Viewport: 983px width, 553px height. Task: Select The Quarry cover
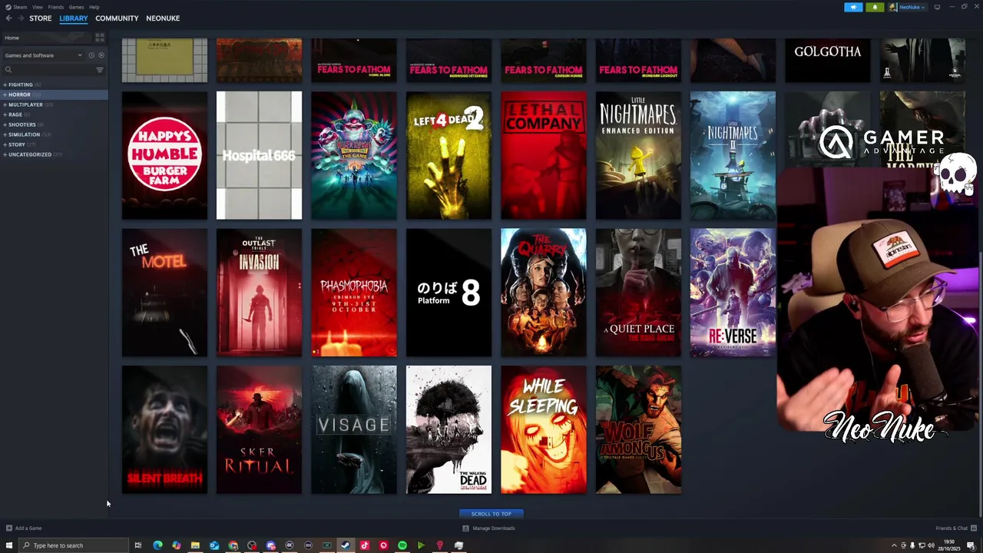point(543,293)
